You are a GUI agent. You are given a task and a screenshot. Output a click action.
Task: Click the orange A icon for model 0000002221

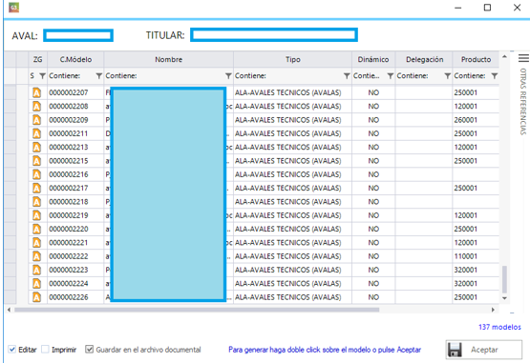point(36,243)
